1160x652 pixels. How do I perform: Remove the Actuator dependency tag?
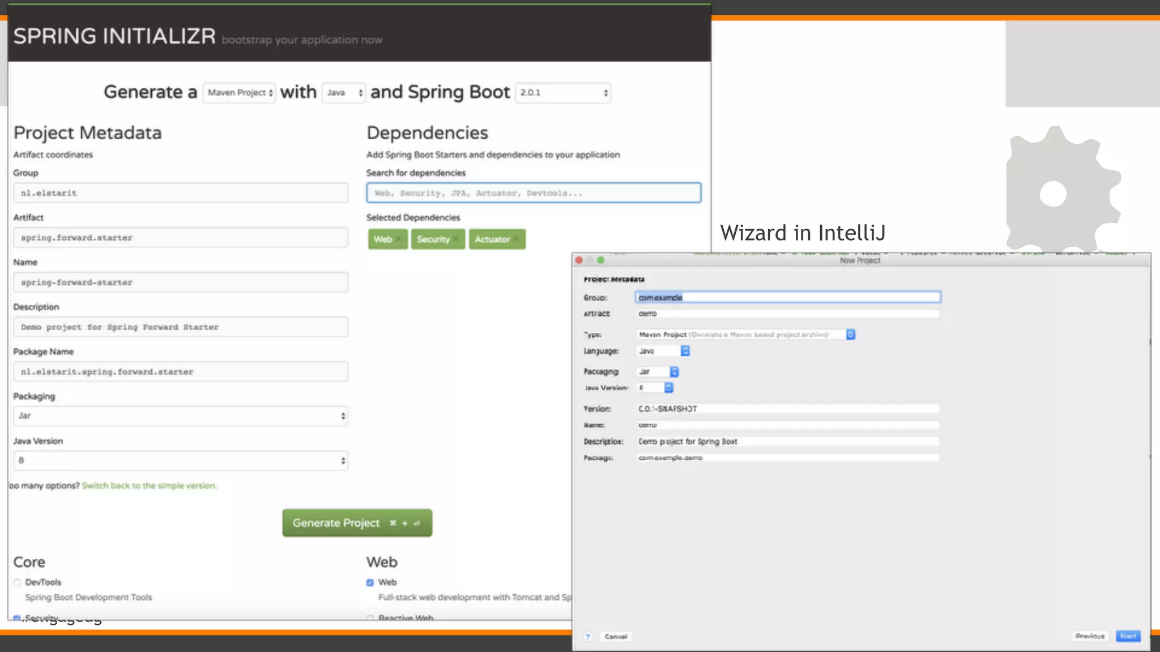[517, 239]
